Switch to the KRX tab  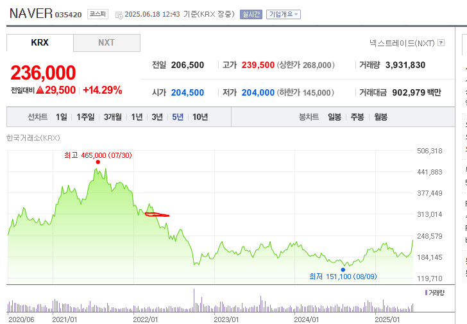(x=40, y=42)
